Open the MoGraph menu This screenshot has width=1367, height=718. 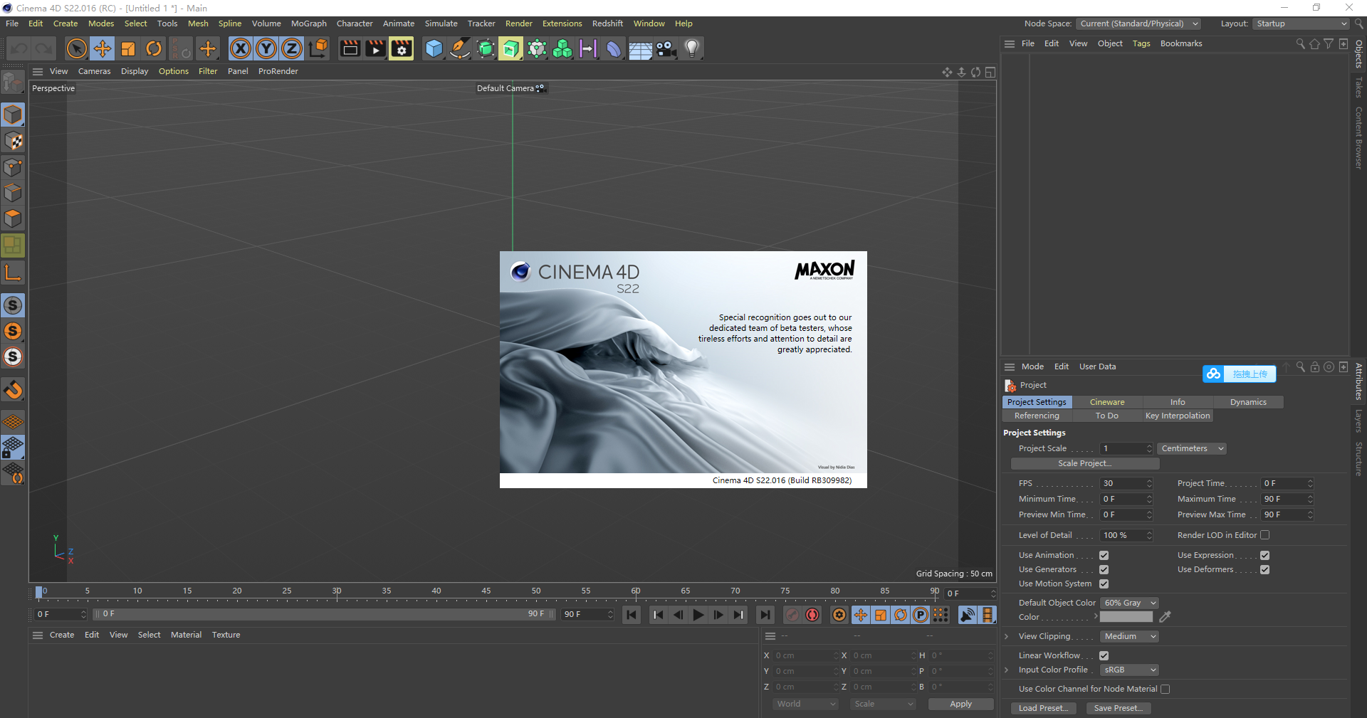(x=308, y=23)
